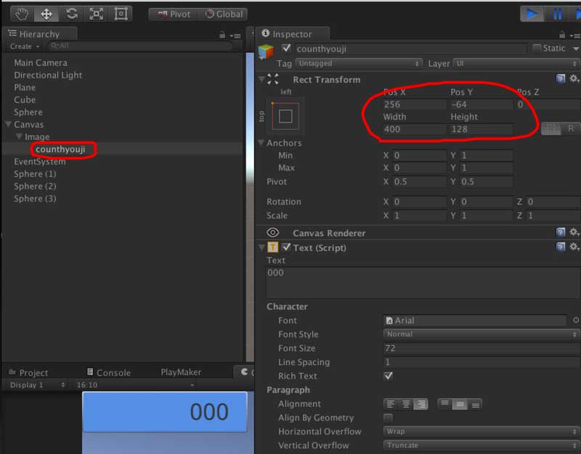This screenshot has width=581, height=454.
Task: Open the Console tab
Action: [x=108, y=372]
